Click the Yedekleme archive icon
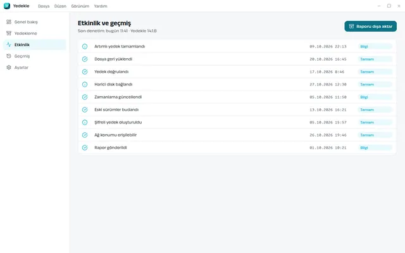This screenshot has height=253, width=405. (9, 34)
